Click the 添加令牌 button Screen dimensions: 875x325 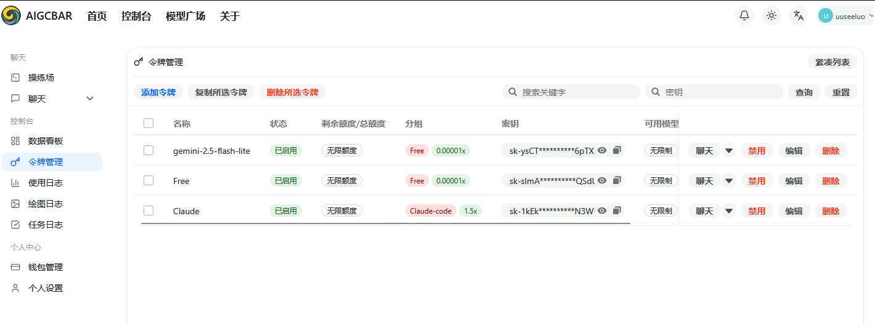point(158,92)
